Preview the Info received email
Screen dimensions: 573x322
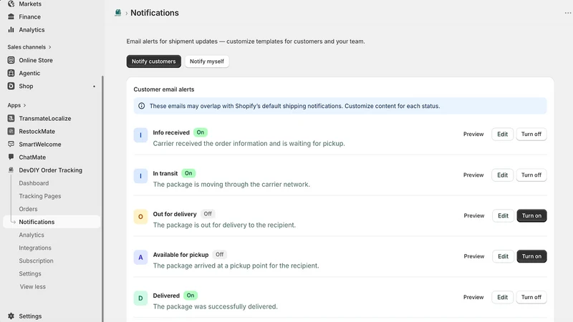(x=473, y=134)
